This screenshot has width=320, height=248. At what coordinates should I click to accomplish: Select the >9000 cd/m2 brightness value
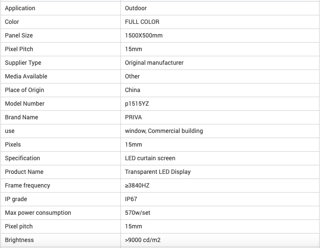point(143,240)
